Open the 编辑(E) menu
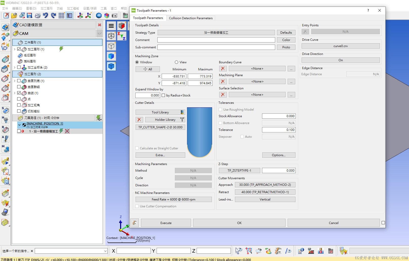Viewport: 409px width, 261px height. [17, 9]
